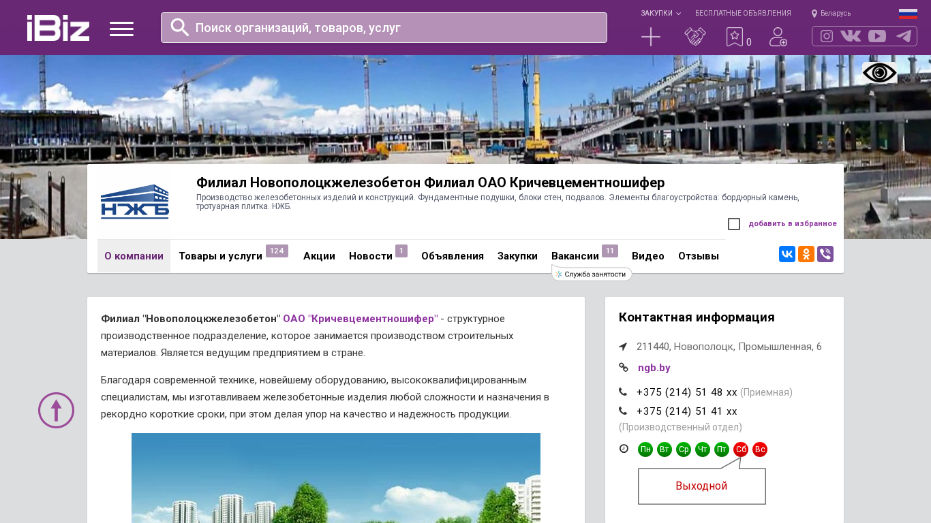Open favorites bookmark star icon
The height and width of the screenshot is (523, 931).
pos(735,37)
